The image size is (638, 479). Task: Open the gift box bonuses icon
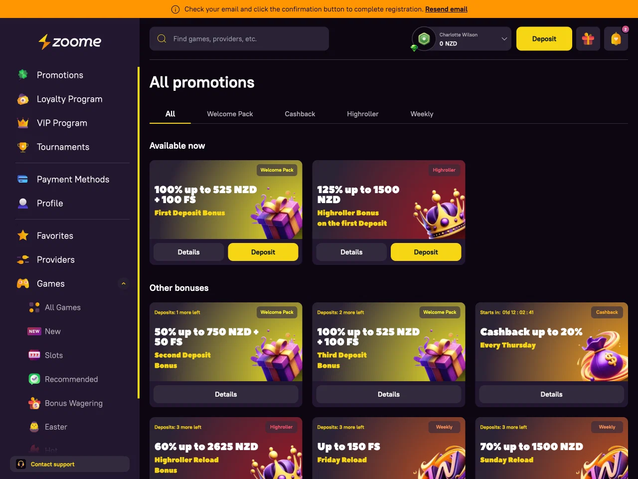588,39
